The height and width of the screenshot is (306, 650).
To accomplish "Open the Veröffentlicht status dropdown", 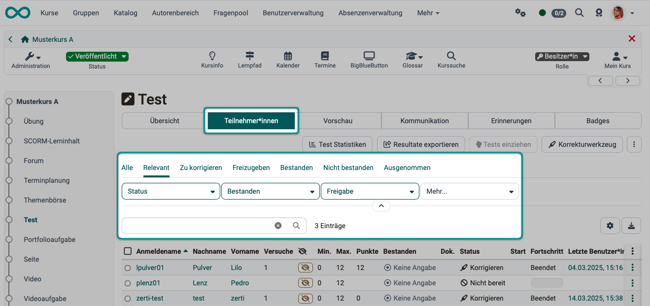I will pos(97,57).
